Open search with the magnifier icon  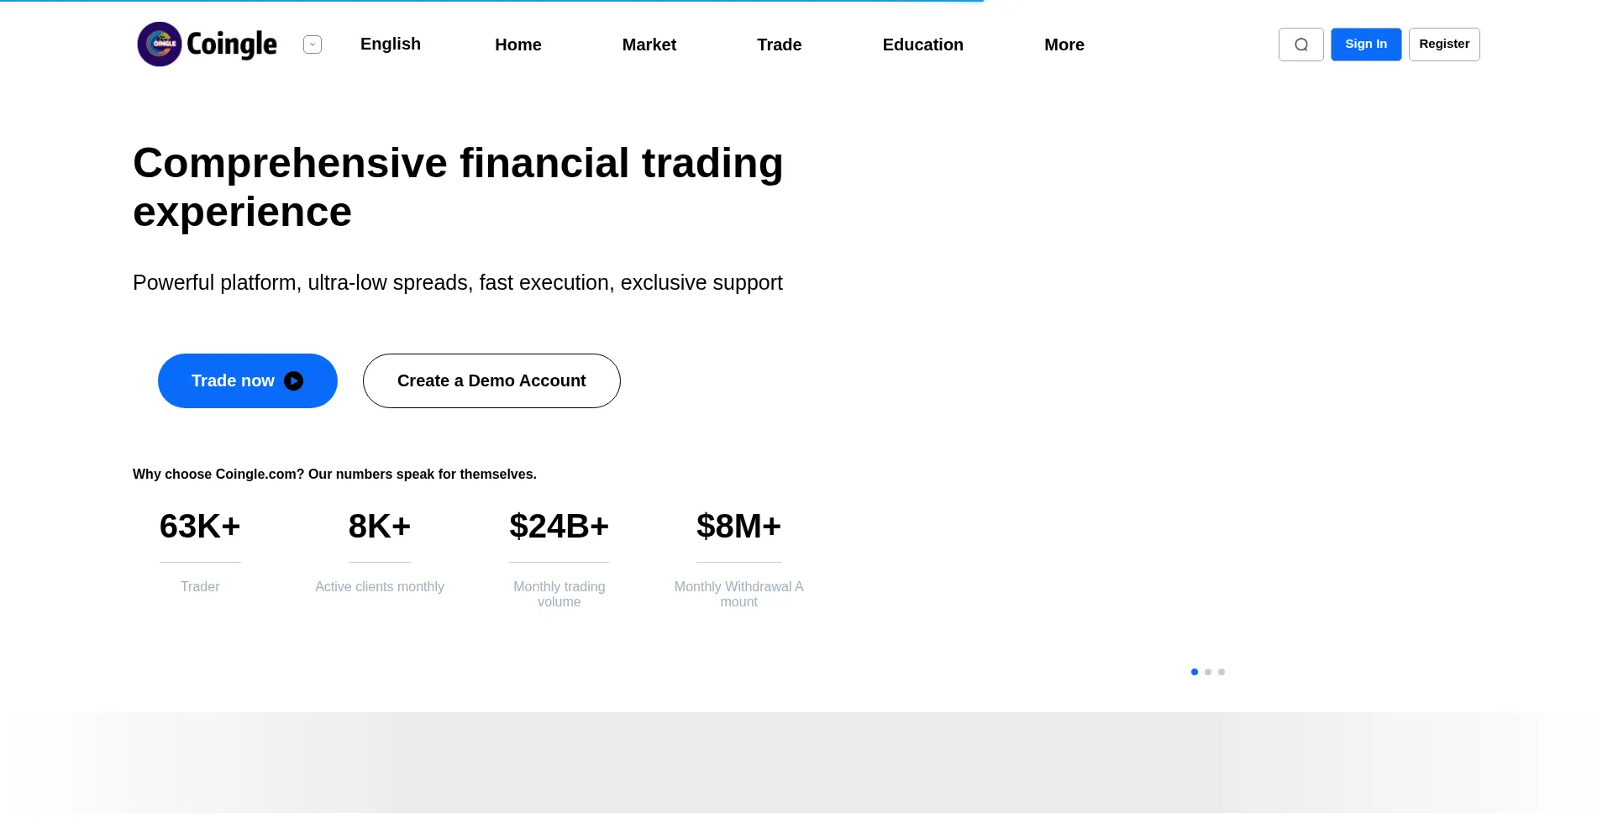click(x=1300, y=45)
